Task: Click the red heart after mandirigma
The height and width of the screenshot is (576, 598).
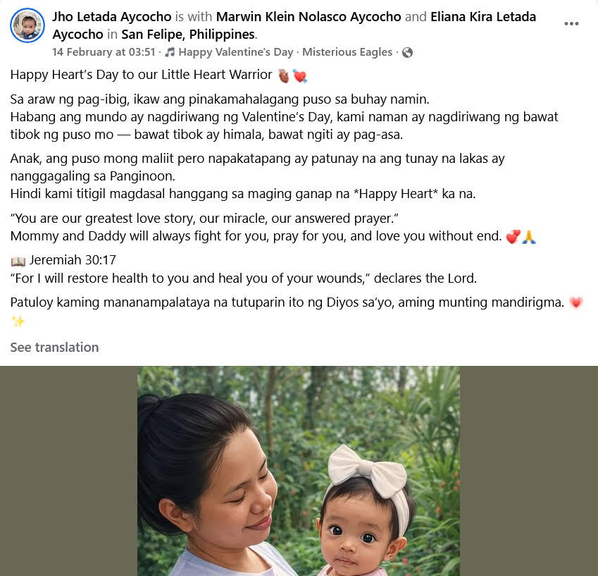Action: [575, 302]
